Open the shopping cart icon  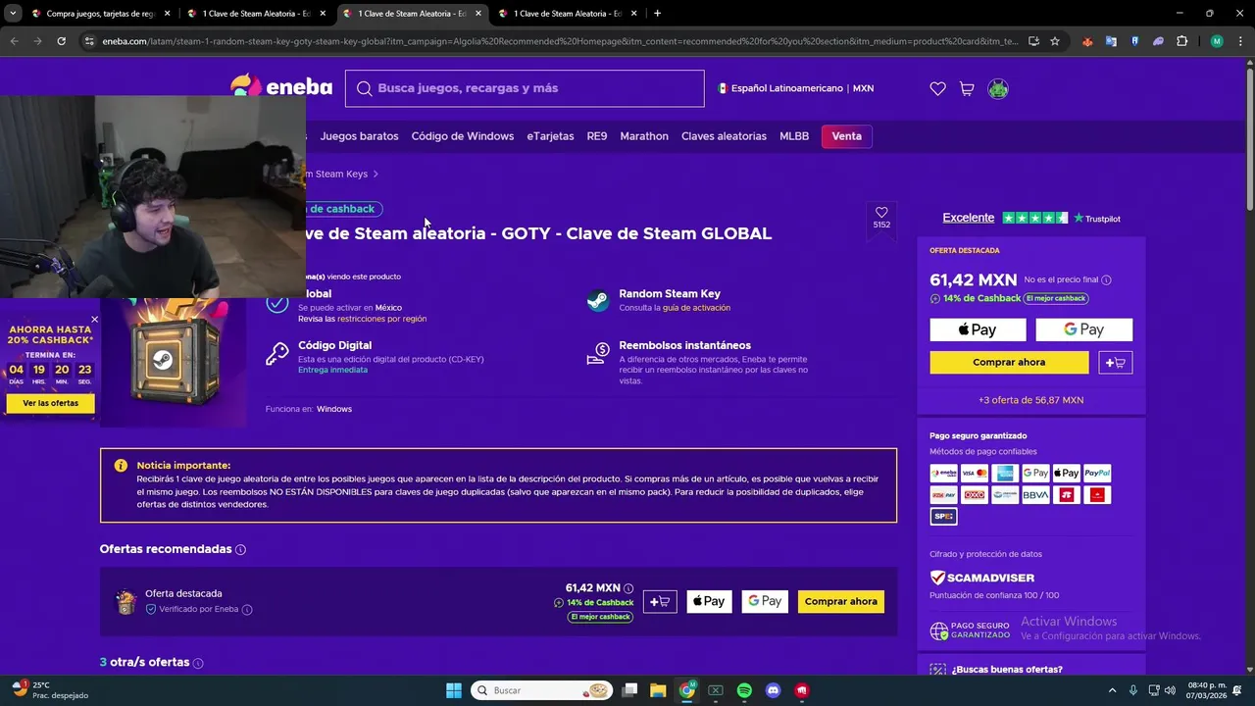click(x=967, y=88)
